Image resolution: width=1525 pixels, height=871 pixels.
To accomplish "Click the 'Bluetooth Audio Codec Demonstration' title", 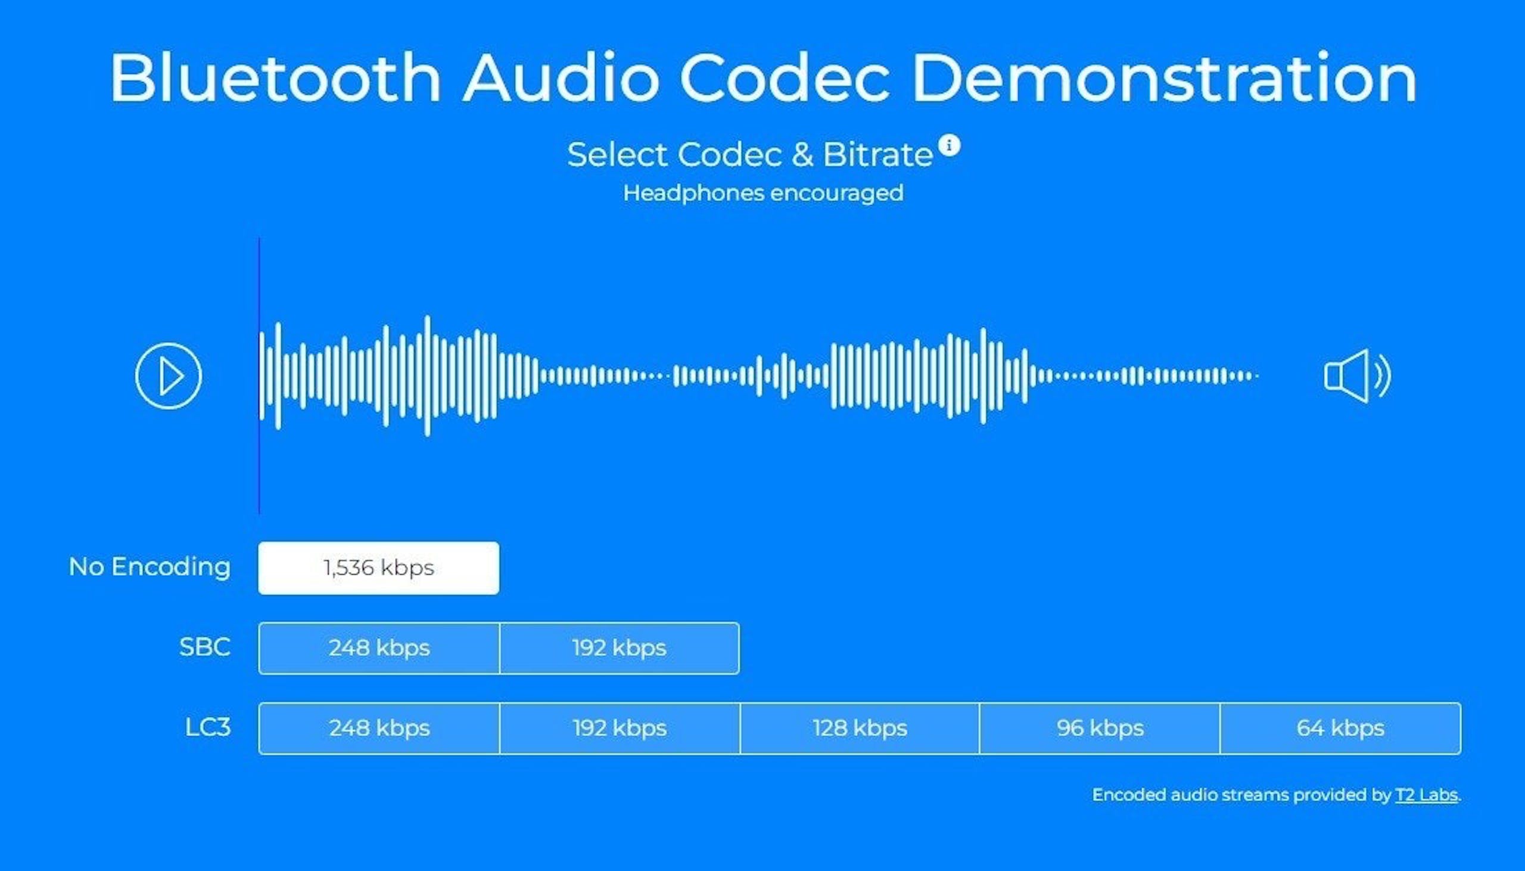I will tap(762, 78).
